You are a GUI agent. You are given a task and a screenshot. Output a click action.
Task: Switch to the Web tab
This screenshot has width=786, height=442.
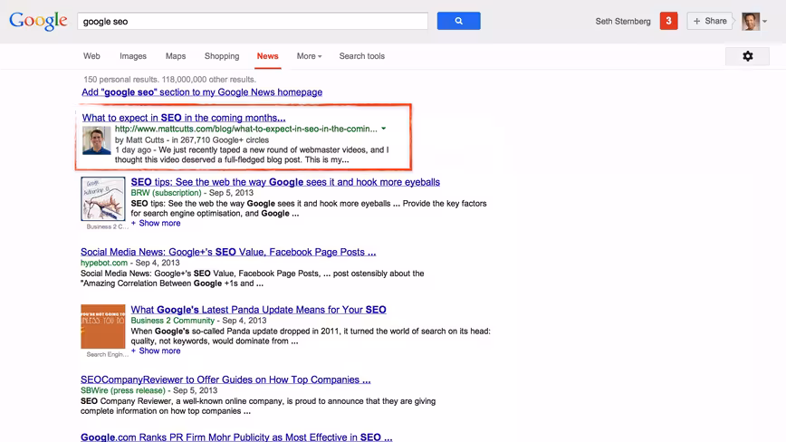point(91,56)
